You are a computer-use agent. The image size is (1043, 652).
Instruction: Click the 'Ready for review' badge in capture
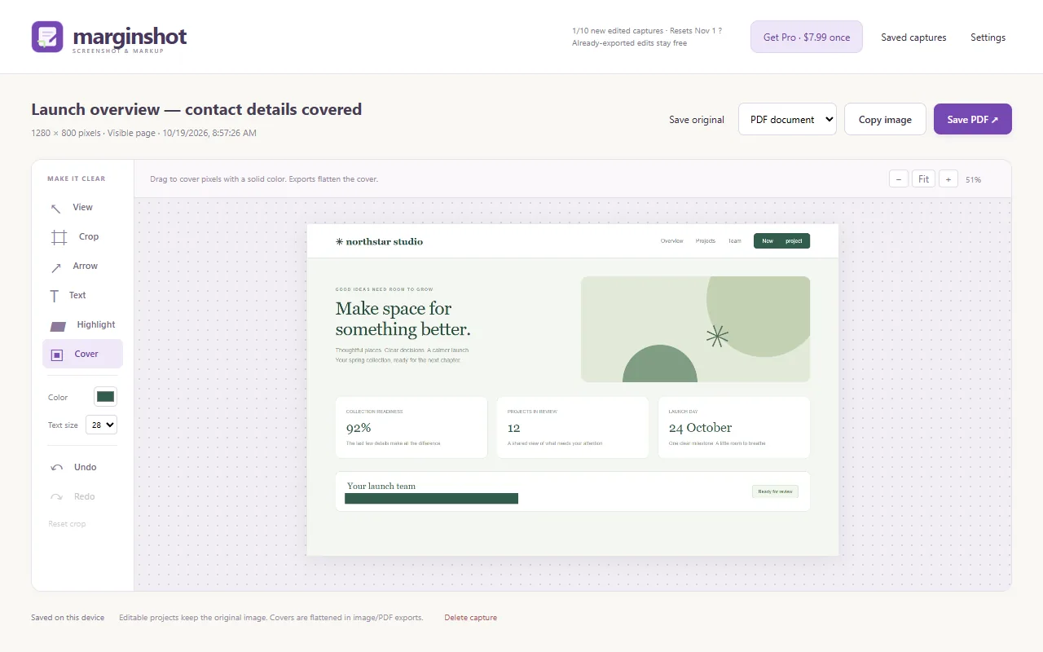775,491
